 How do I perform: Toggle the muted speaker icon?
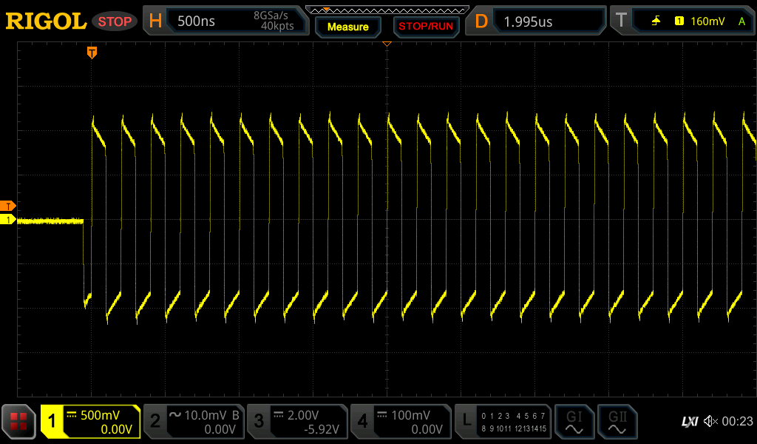tap(710, 421)
